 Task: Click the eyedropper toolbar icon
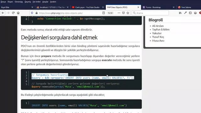(x=185, y=13)
